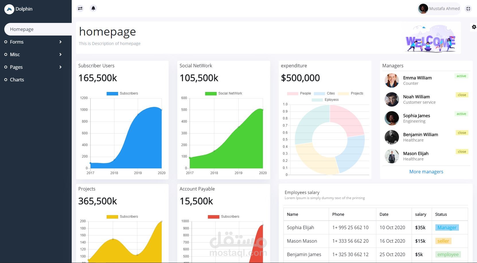Screen dimensions: 477x263
Task: Click Sophia Elijah in salary table
Action: coord(300,227)
